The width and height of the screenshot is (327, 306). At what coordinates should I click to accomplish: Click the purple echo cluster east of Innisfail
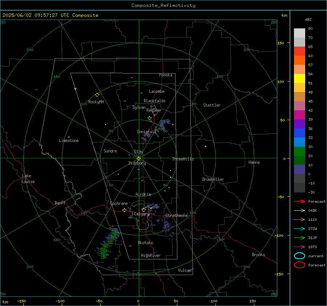[163, 124]
